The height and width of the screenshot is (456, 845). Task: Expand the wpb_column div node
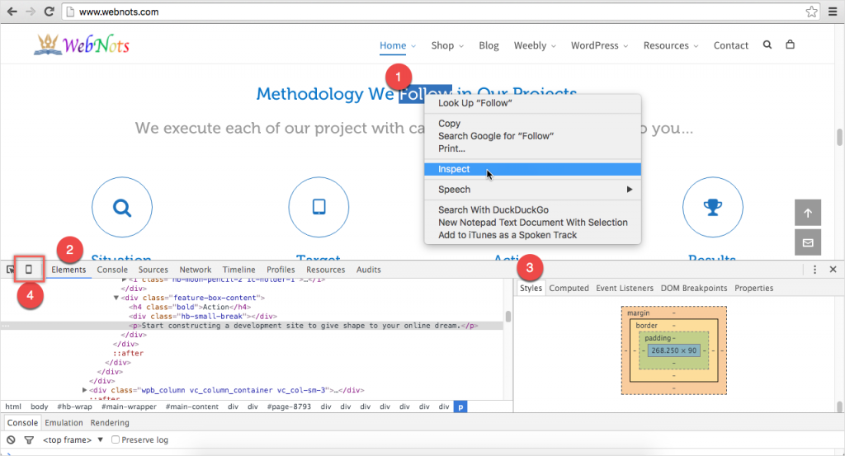click(x=85, y=389)
